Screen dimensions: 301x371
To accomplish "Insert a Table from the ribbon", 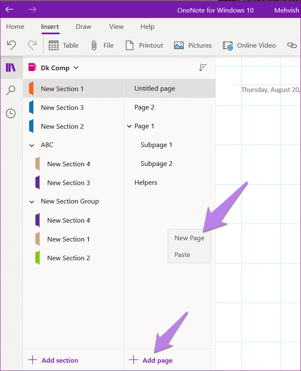I will 63,45.
